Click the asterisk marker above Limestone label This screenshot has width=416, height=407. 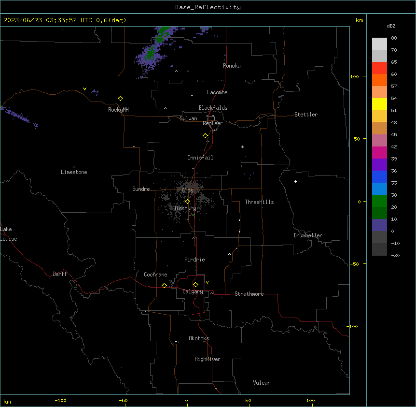tap(74, 167)
